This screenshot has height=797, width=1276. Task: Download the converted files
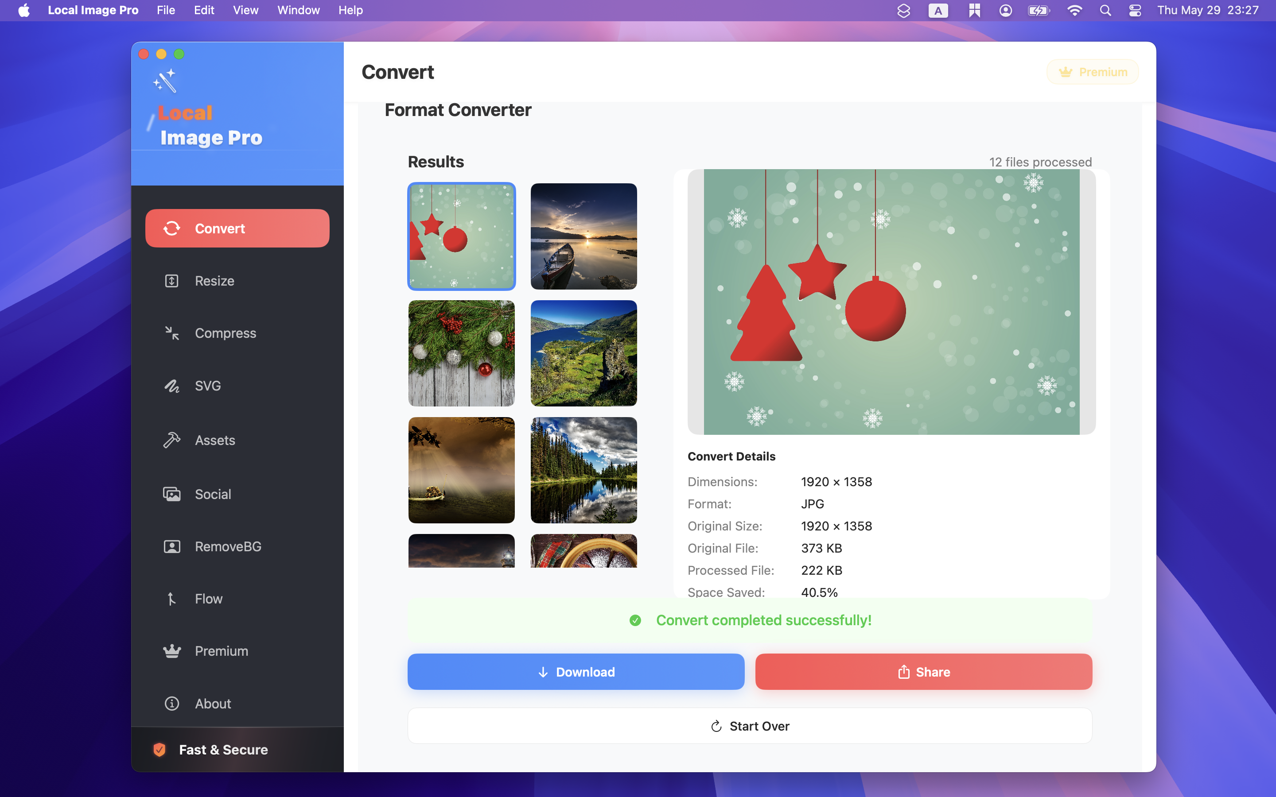point(576,672)
